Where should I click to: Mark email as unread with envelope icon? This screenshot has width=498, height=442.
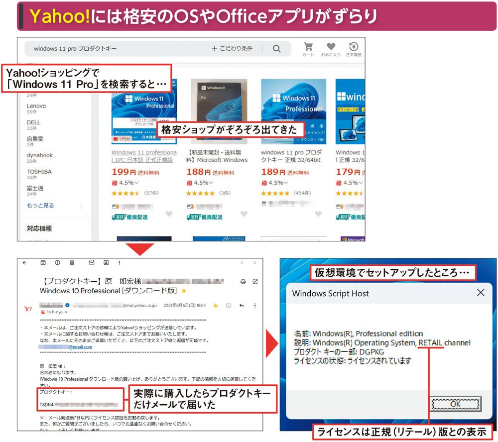[x=92, y=263]
